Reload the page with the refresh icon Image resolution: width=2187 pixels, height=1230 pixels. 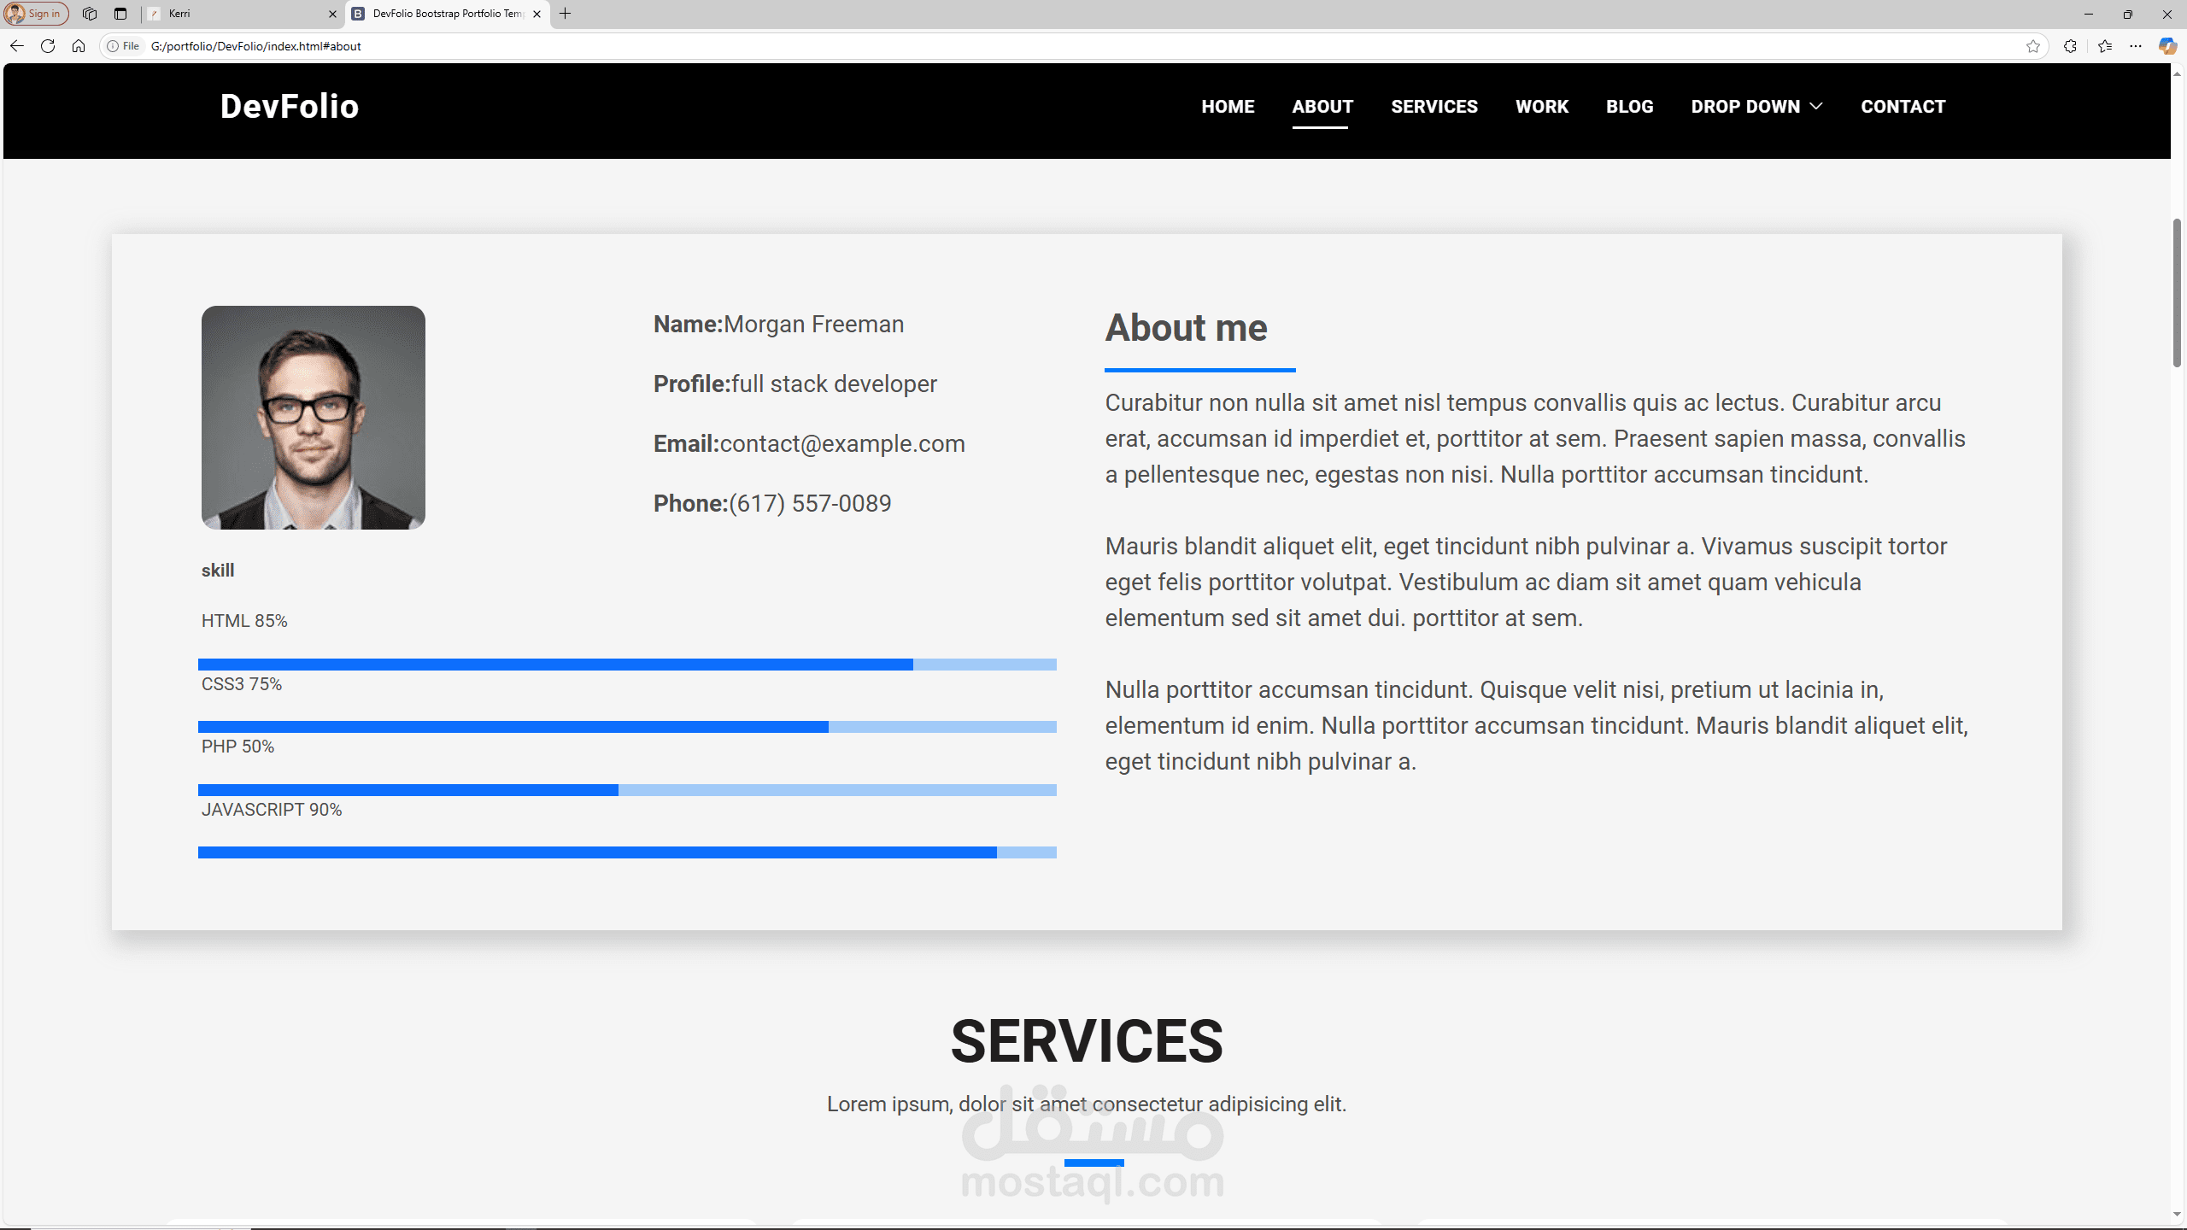48,46
